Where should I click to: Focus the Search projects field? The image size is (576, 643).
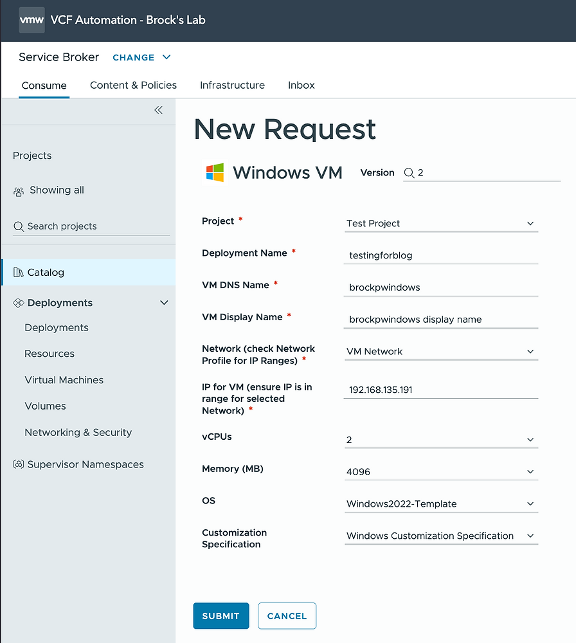[x=91, y=226]
